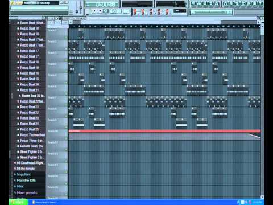The image size is (273, 205).
Task: Mute Track 8 in the playlist
Action: (66, 116)
